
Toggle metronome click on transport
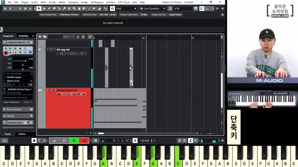point(190,141)
